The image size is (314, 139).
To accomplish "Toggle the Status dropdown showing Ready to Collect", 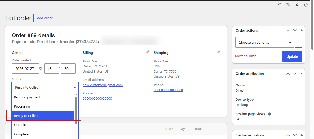I will tap(45, 87).
